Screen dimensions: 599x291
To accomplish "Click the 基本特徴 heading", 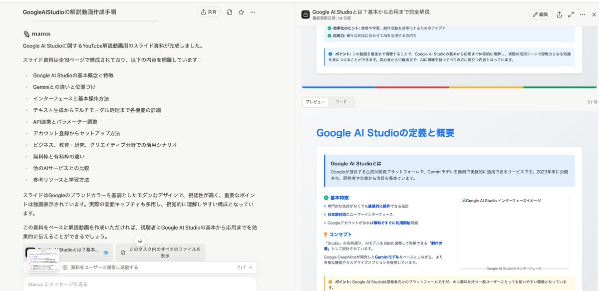I will (339, 198).
